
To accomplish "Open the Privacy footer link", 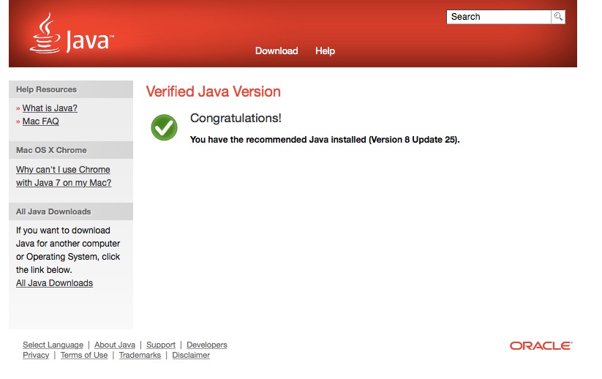I will [36, 355].
